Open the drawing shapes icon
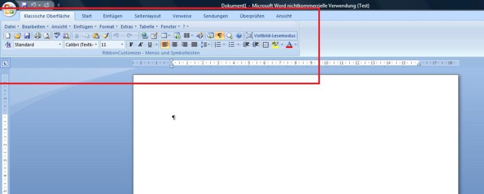484x194 pixels. pos(200,35)
